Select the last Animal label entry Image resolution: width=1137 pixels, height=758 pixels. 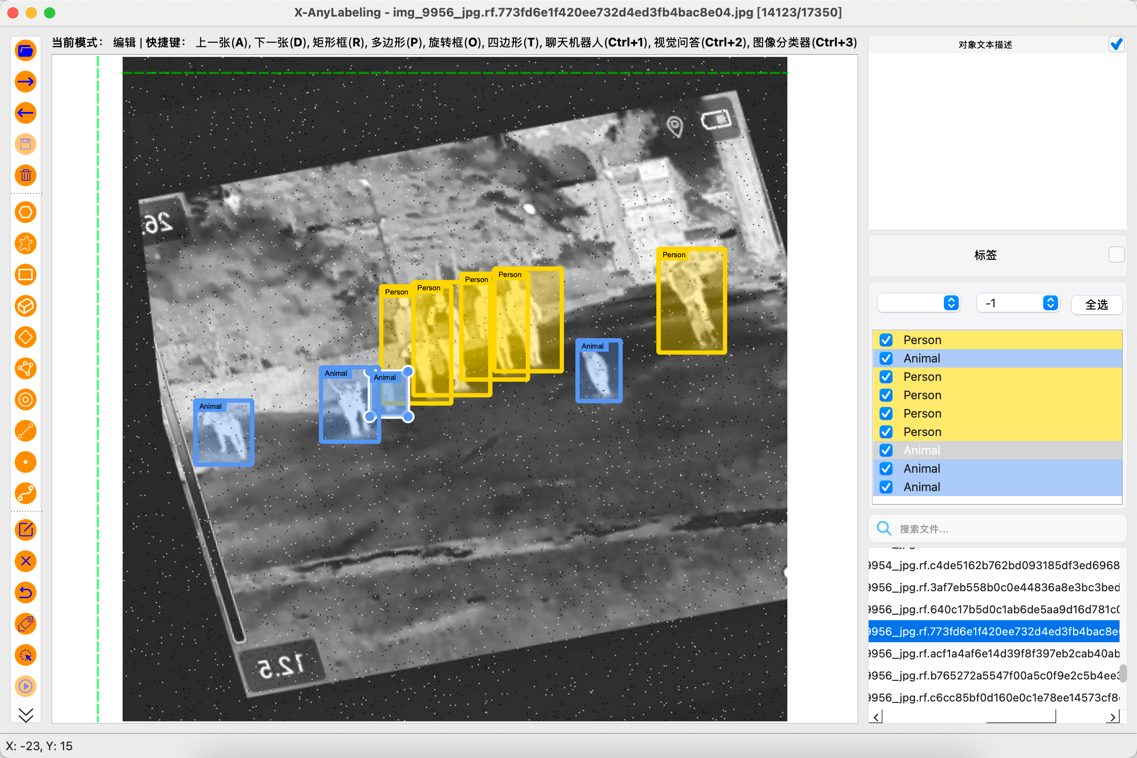coord(922,487)
